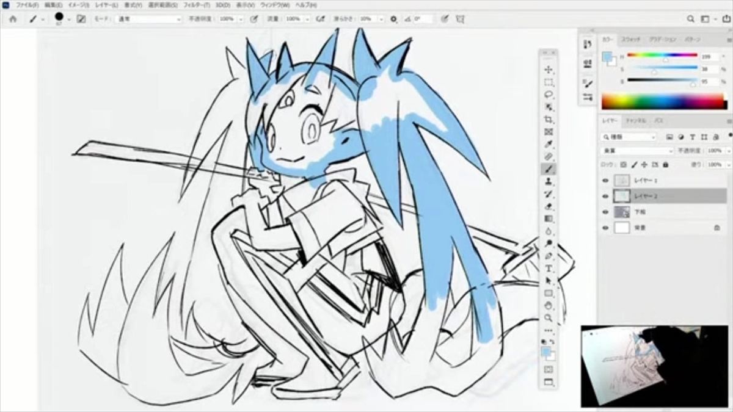The width and height of the screenshot is (733, 412).
Task: Select the Gradient tool
Action: click(x=548, y=219)
